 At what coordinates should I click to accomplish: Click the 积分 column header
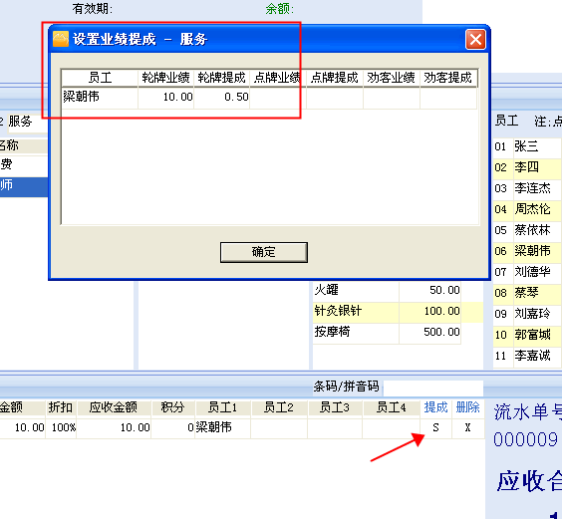[172, 407]
